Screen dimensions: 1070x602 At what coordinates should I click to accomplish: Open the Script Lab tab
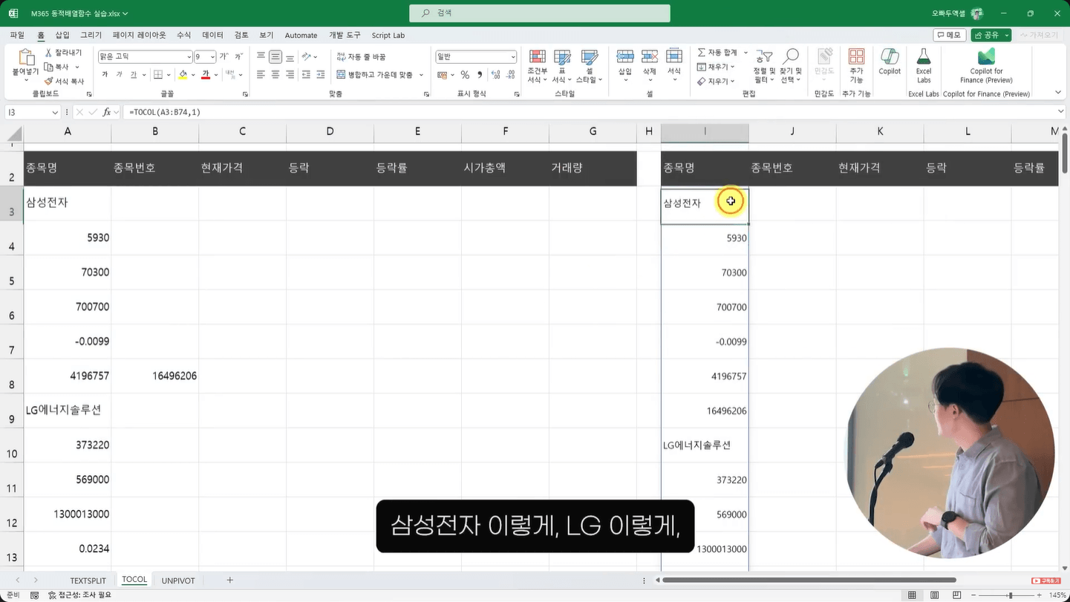(388, 35)
